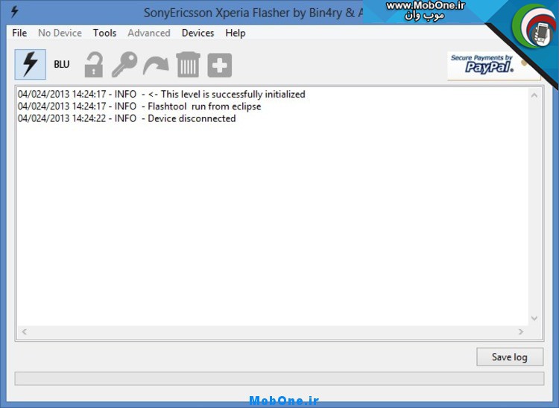Click the Save log button
The image size is (559, 408).
(510, 357)
